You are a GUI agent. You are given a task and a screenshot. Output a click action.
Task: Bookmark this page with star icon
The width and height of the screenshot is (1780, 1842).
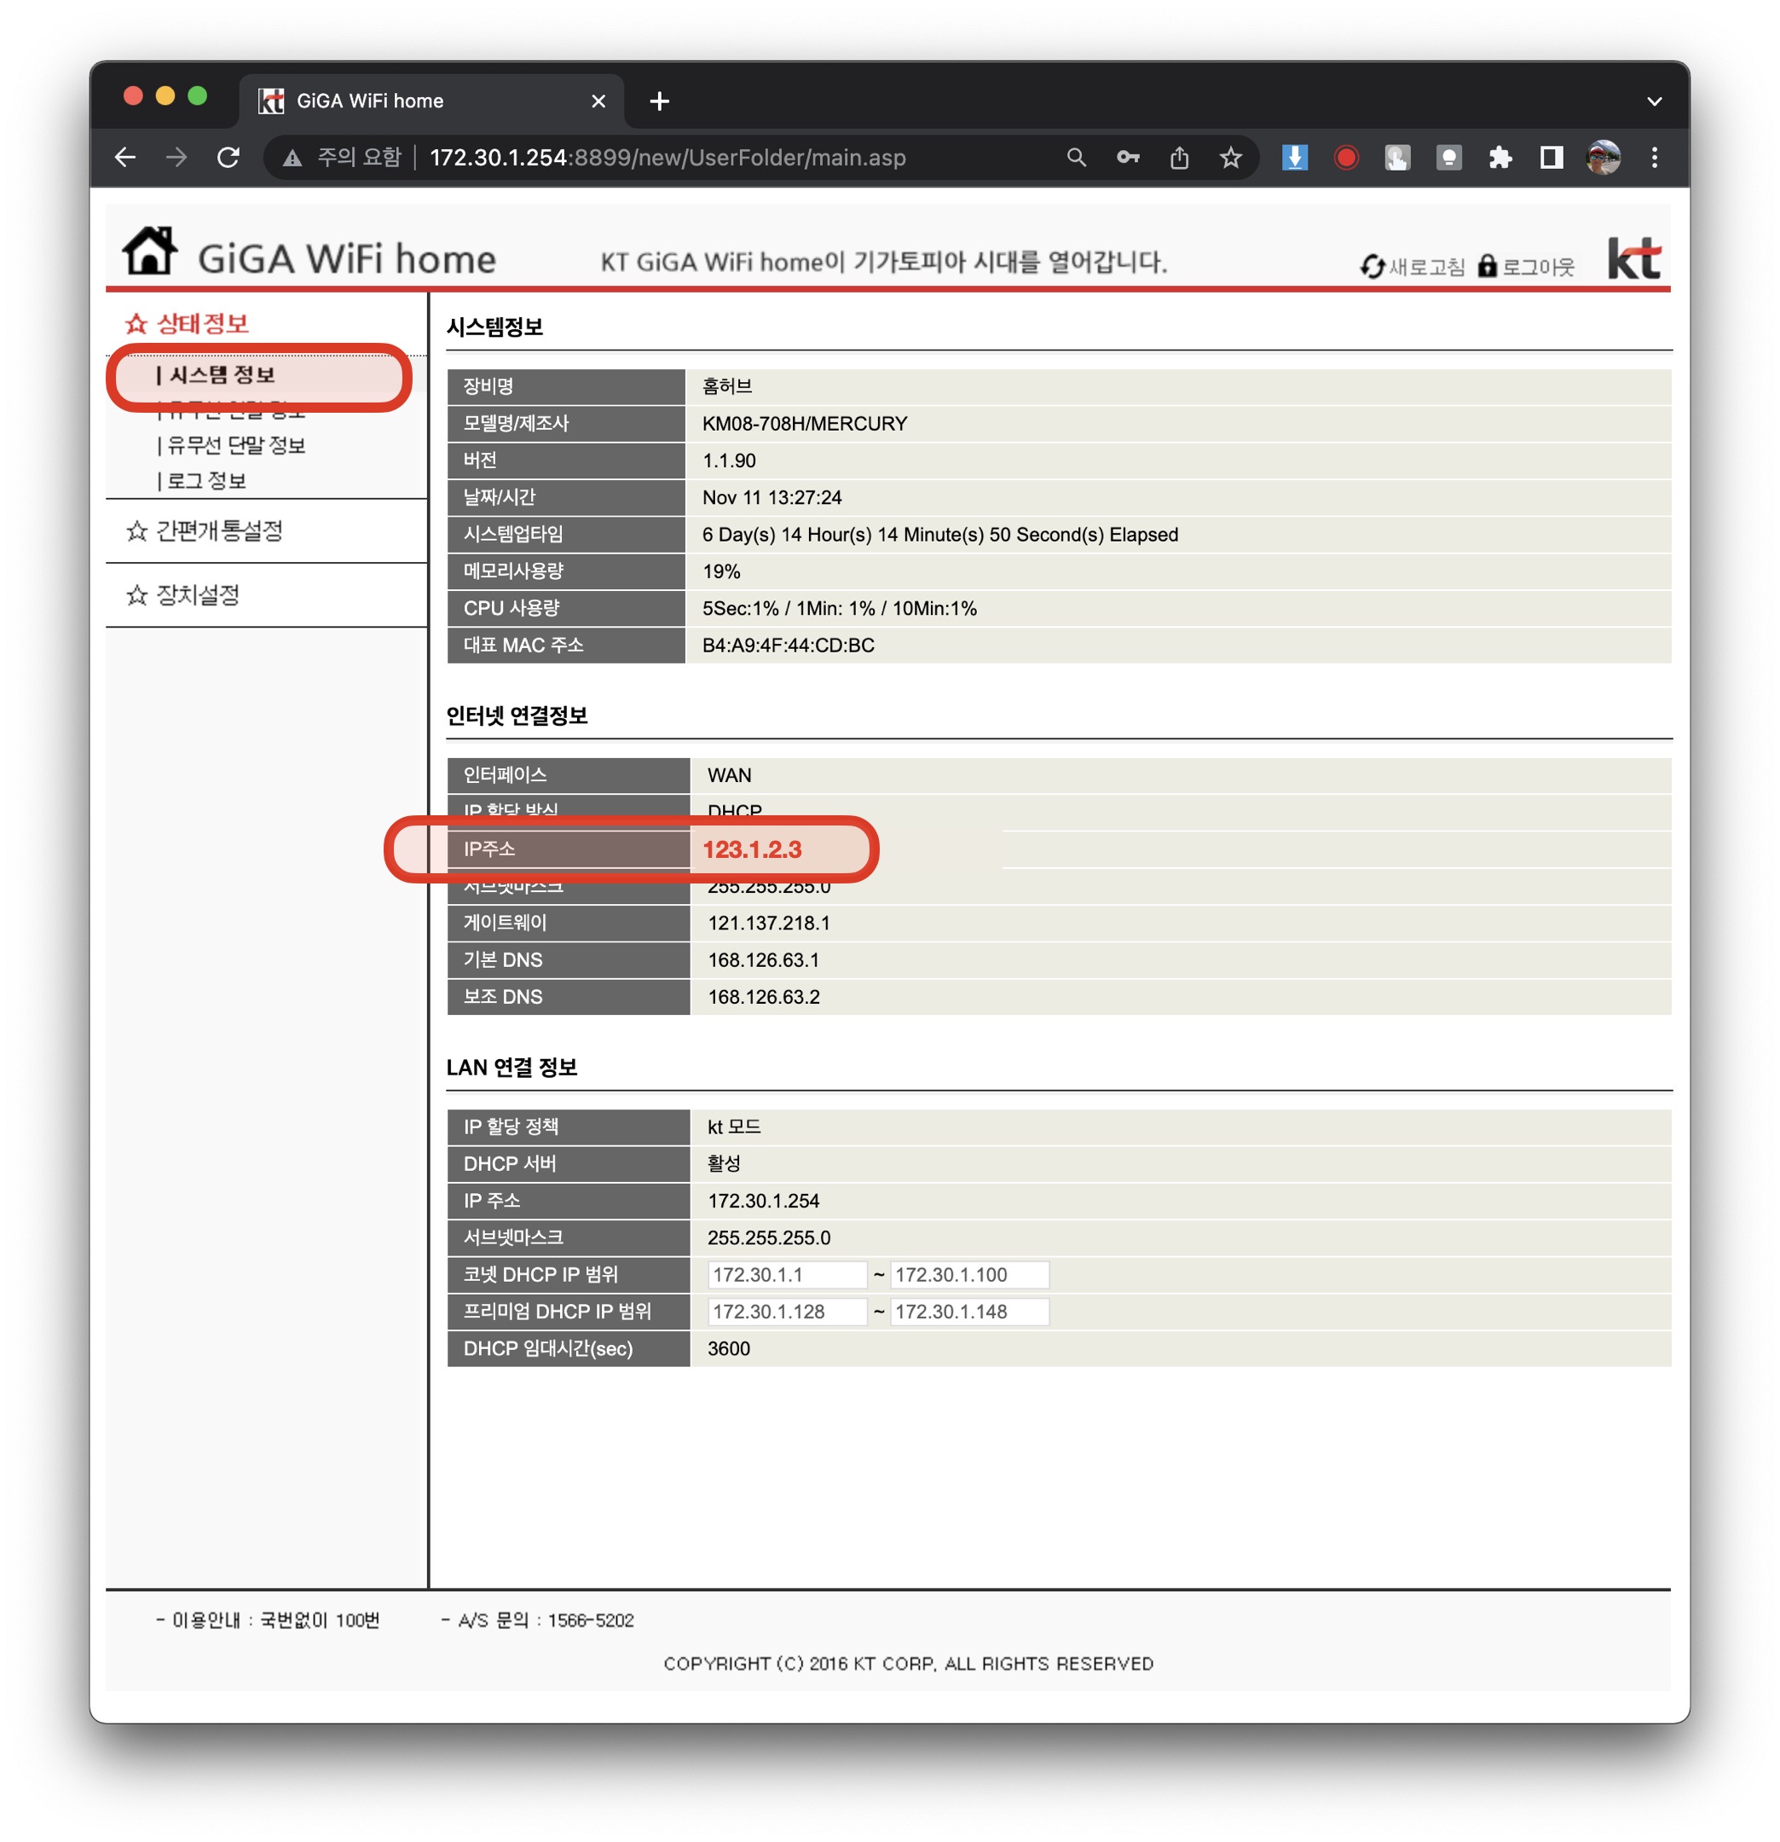click(x=1230, y=158)
